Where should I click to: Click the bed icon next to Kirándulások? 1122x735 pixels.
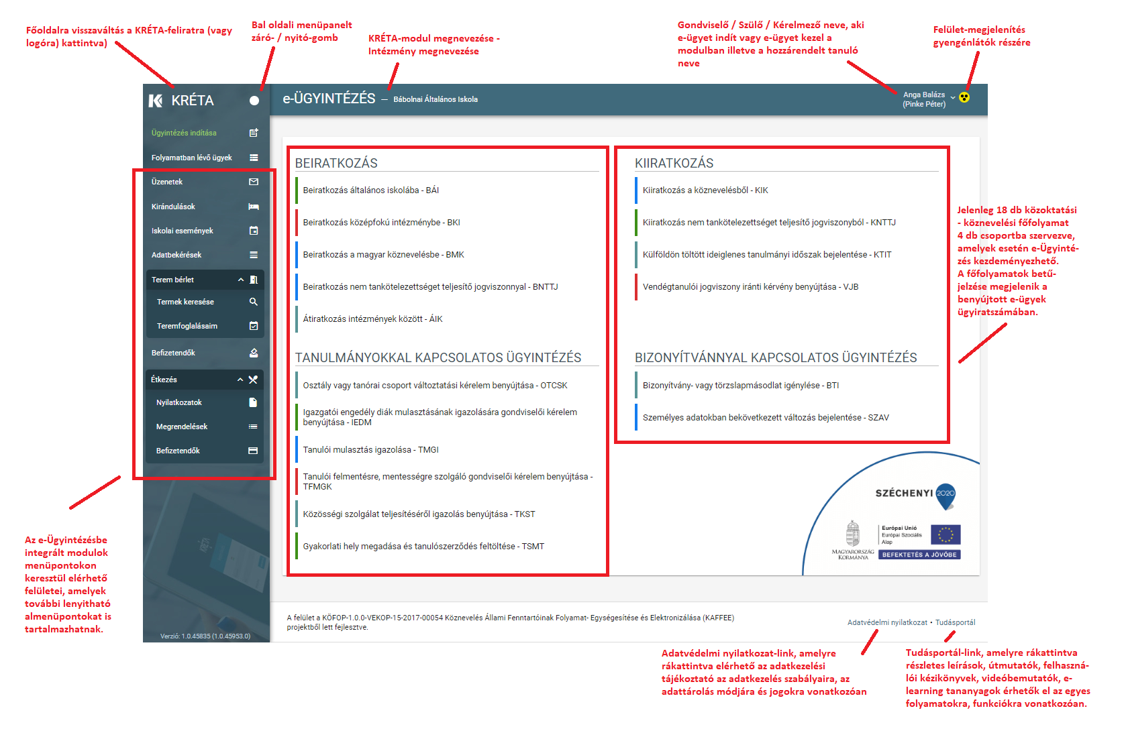tap(254, 207)
